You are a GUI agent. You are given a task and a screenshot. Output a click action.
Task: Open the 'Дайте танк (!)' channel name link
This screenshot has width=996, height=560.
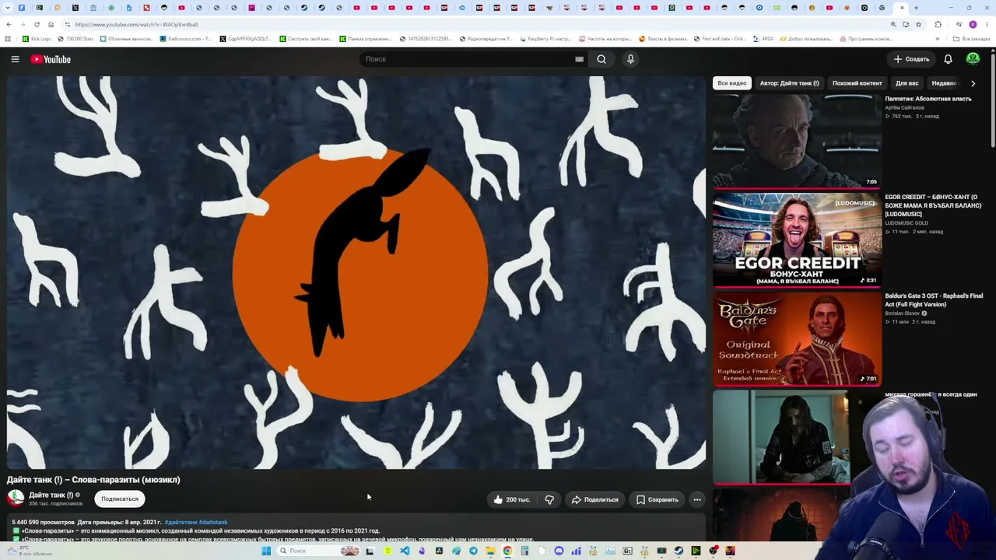pos(51,495)
